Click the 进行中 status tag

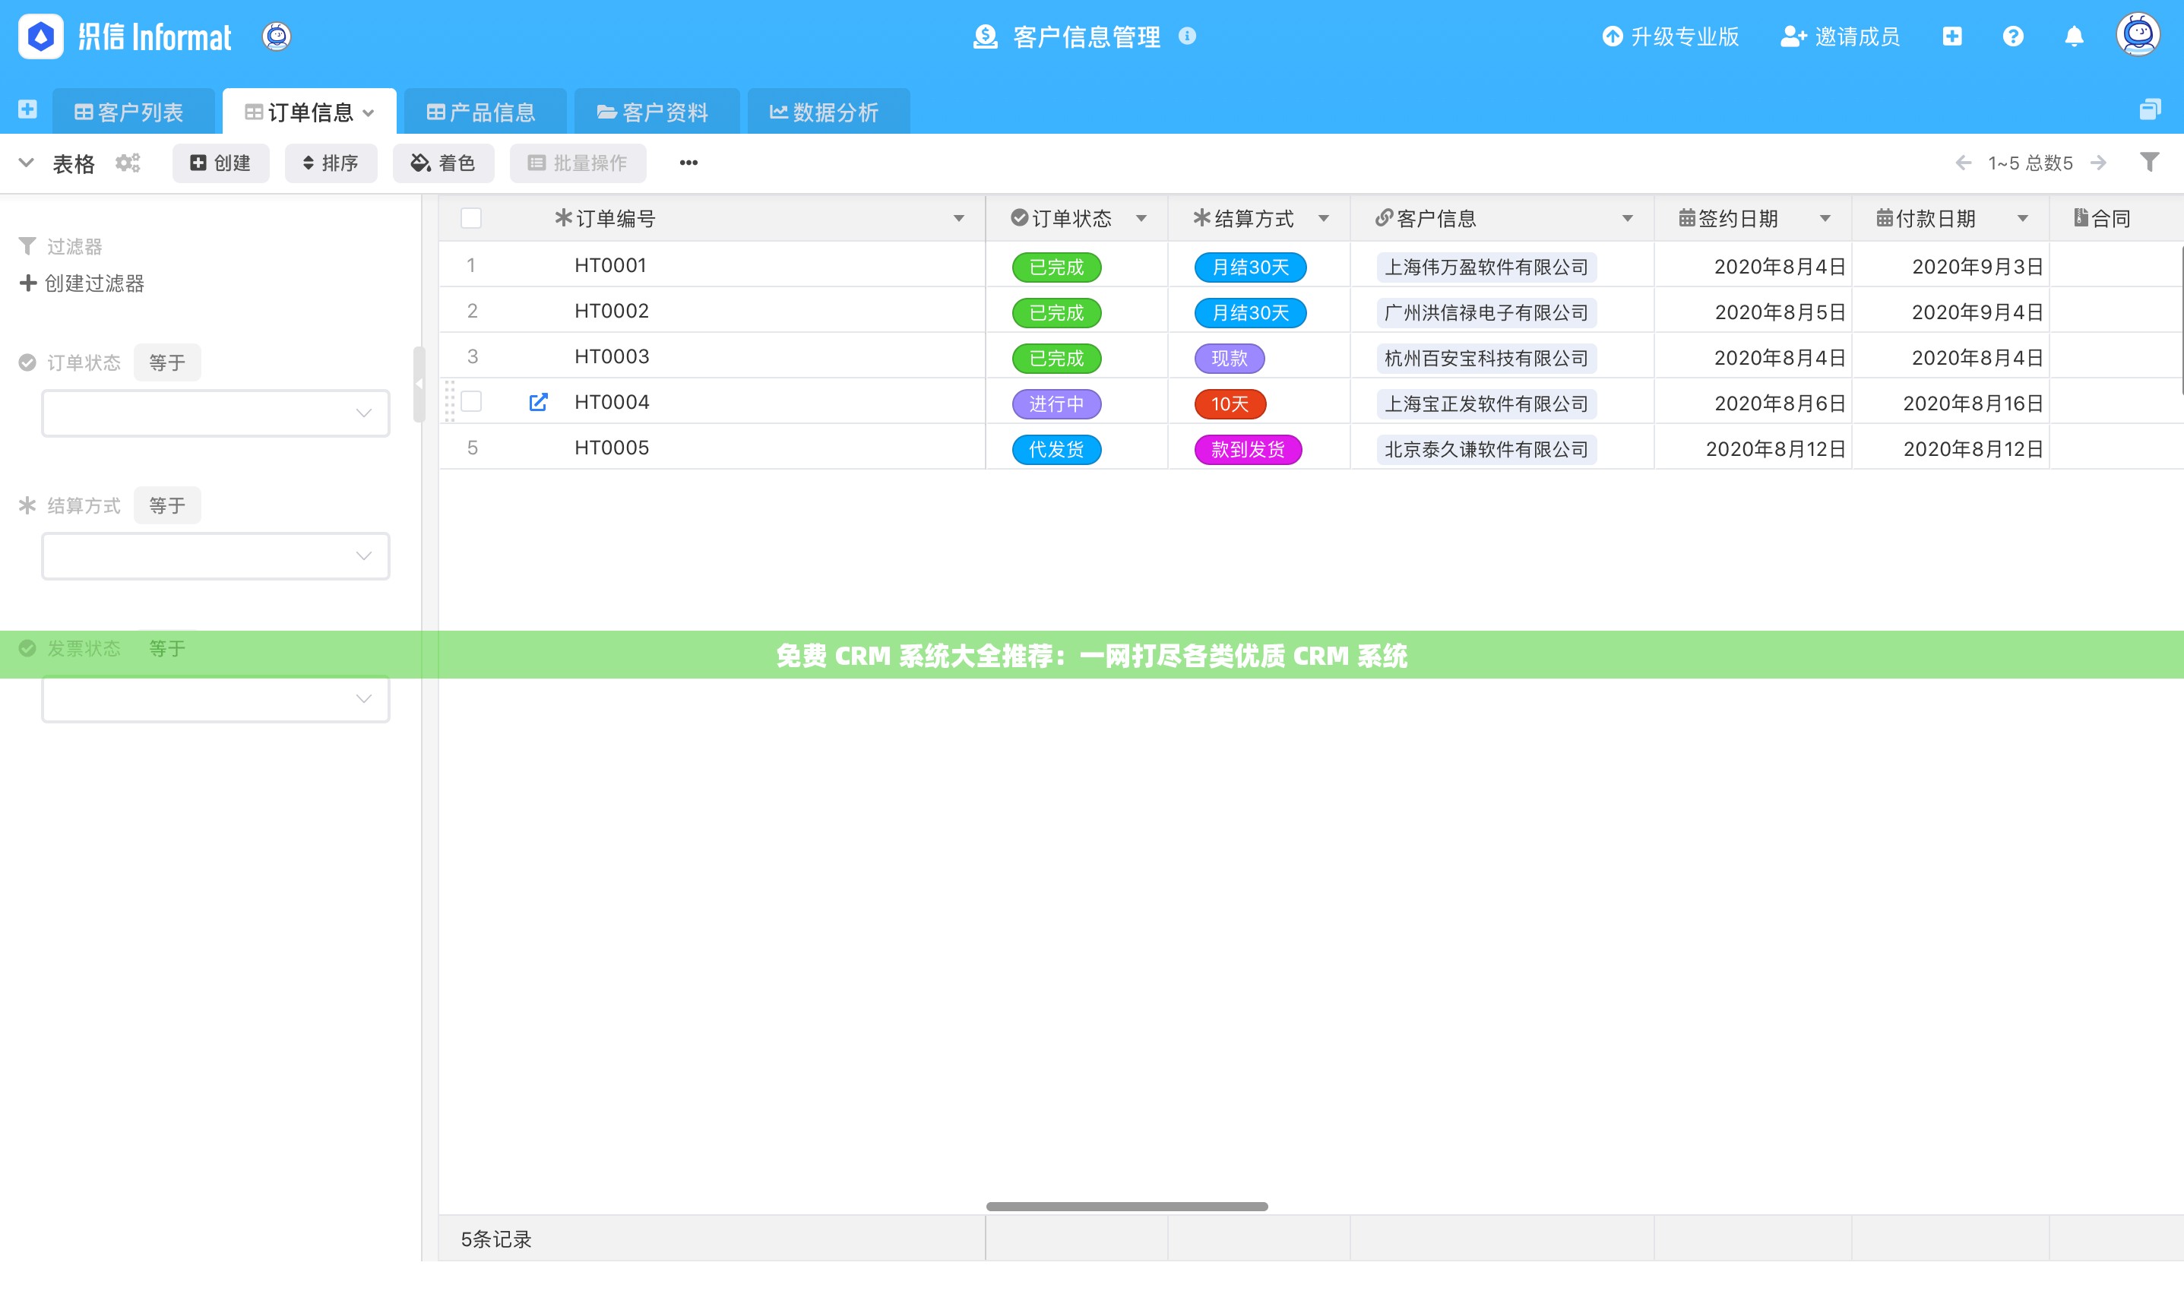[x=1057, y=404]
